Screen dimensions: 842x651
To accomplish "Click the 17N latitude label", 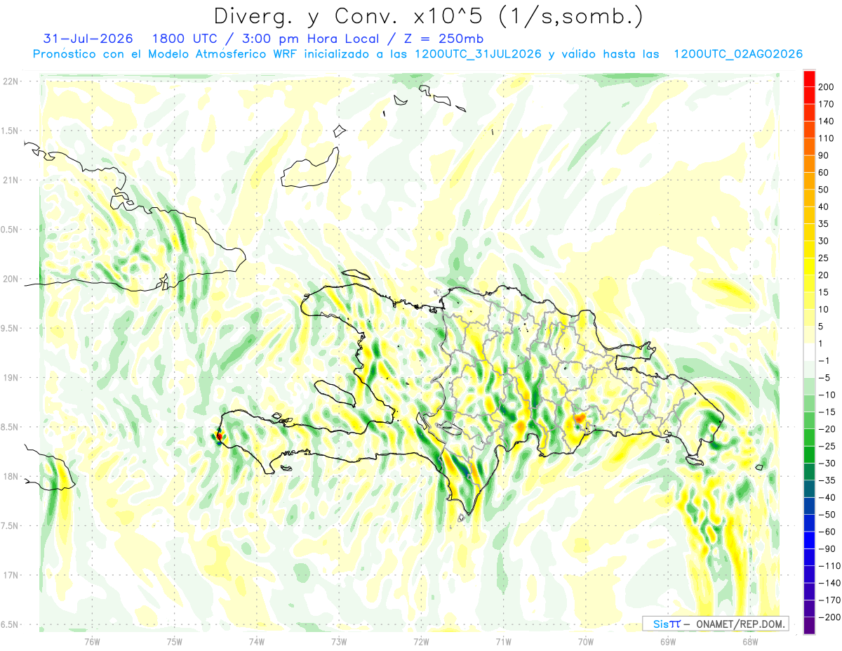I will [10, 575].
